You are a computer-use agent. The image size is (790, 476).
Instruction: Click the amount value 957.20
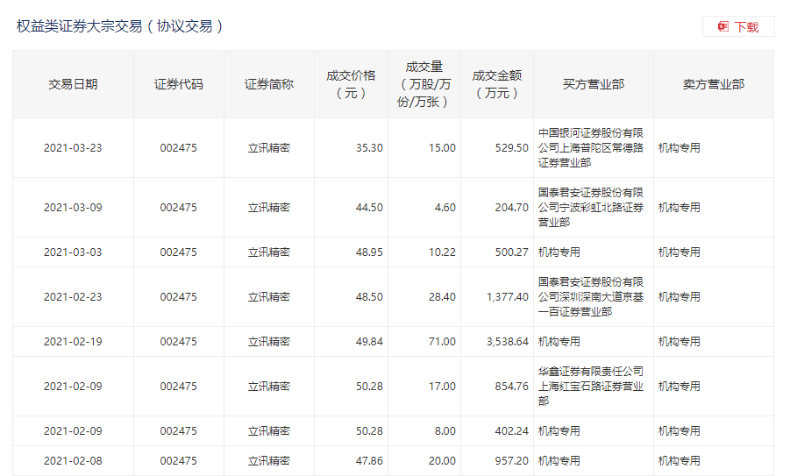(512, 461)
